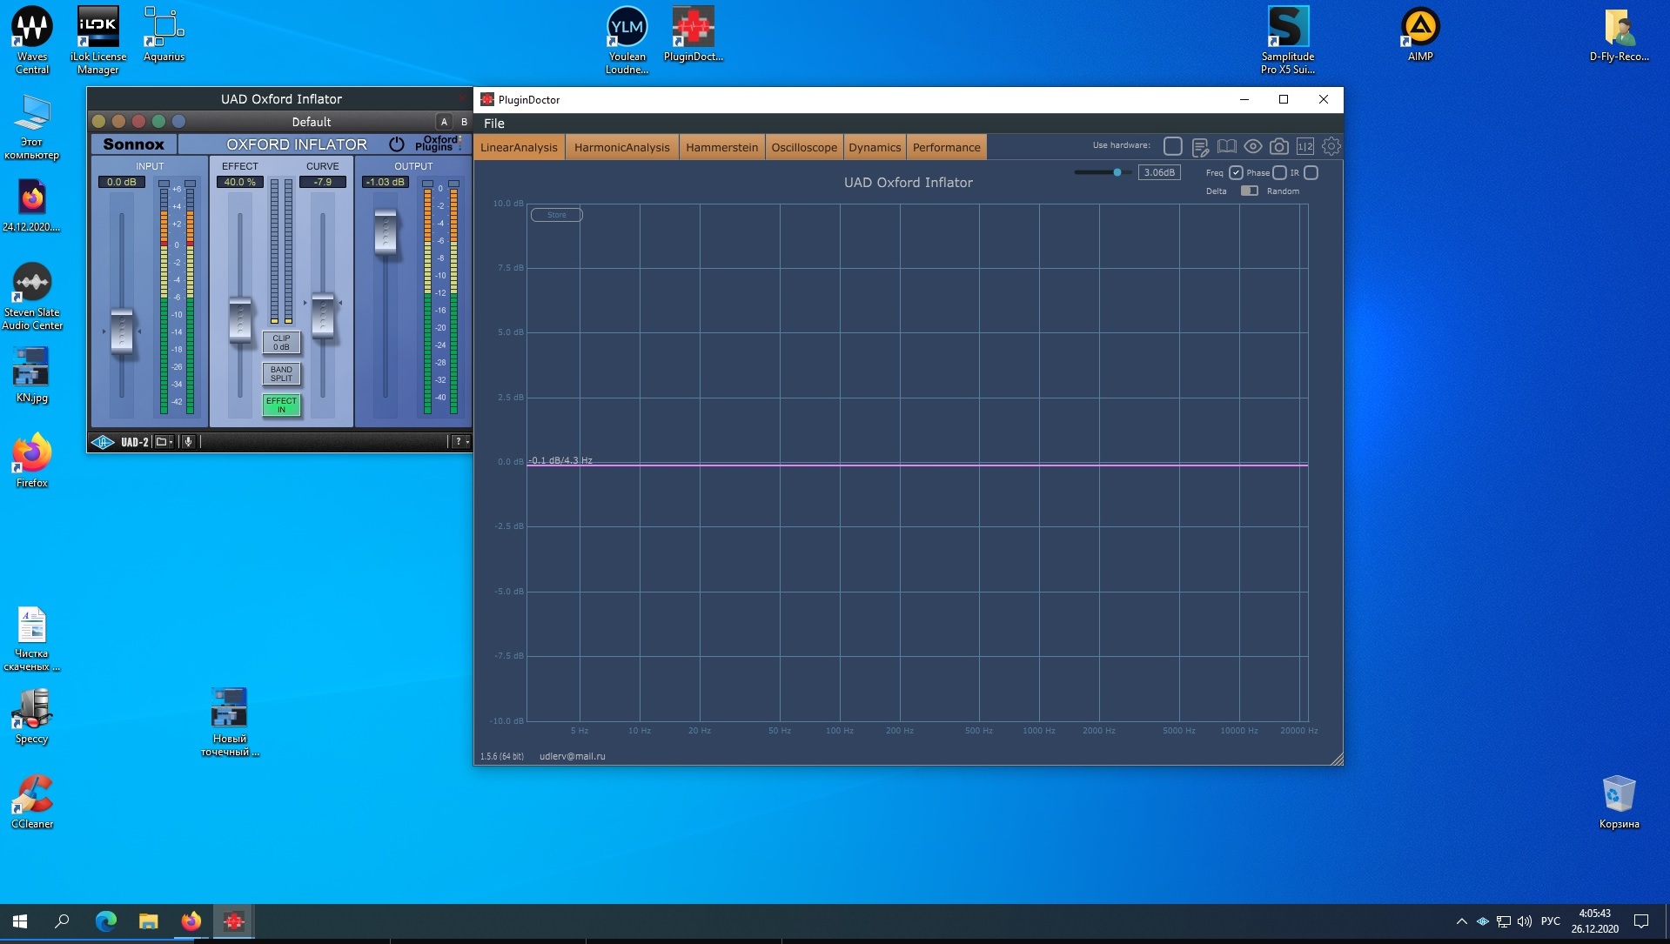The image size is (1670, 944).
Task: Open the book icon in PluginDoctor toolbar
Action: pyautogui.click(x=1226, y=146)
